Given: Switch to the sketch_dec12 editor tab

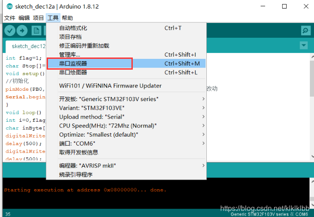Looking at the screenshot, I should point(26,46).
